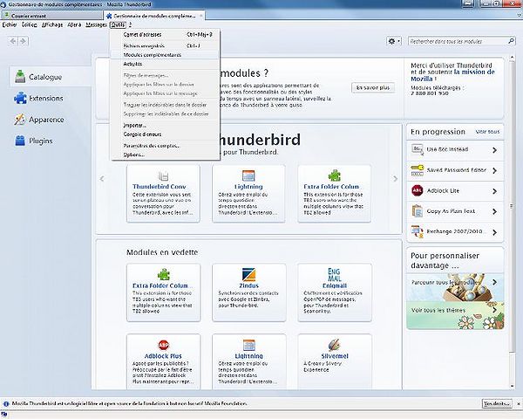Open the Messages menu
This screenshot has height=419, width=523.
click(x=96, y=24)
